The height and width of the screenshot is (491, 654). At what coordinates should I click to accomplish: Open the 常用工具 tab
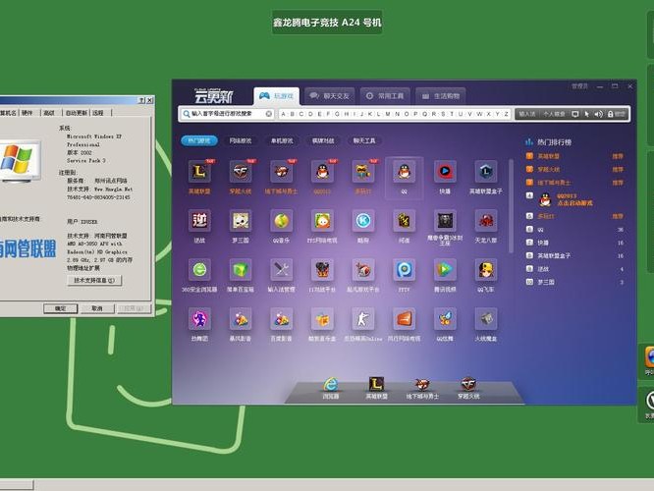(x=385, y=96)
